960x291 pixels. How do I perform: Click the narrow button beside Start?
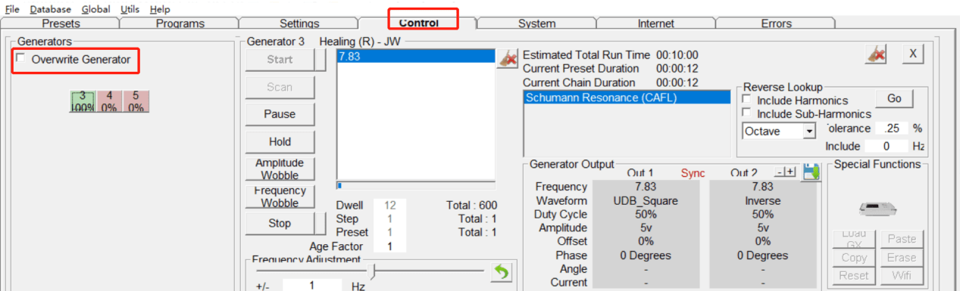point(321,60)
